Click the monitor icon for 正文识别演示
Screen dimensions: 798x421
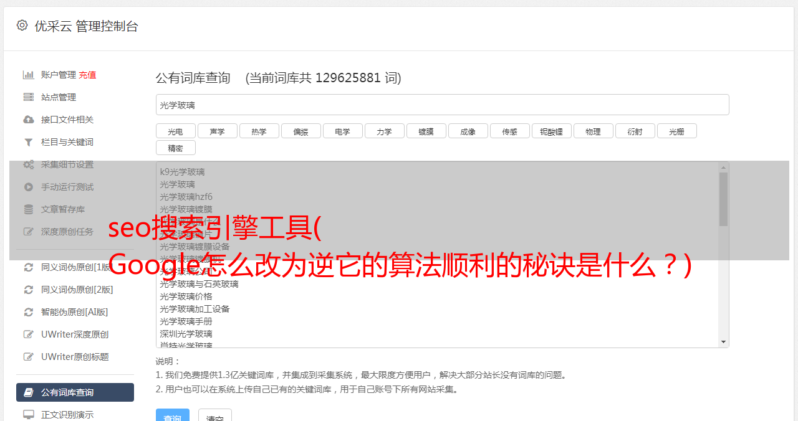[28, 414]
